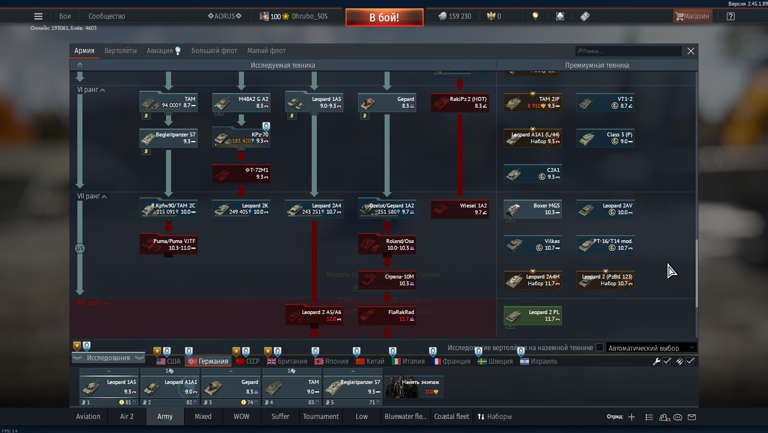This screenshot has height=433, width=768.
Task: Select the Leopard 2 PL vehicle
Action: 533,315
